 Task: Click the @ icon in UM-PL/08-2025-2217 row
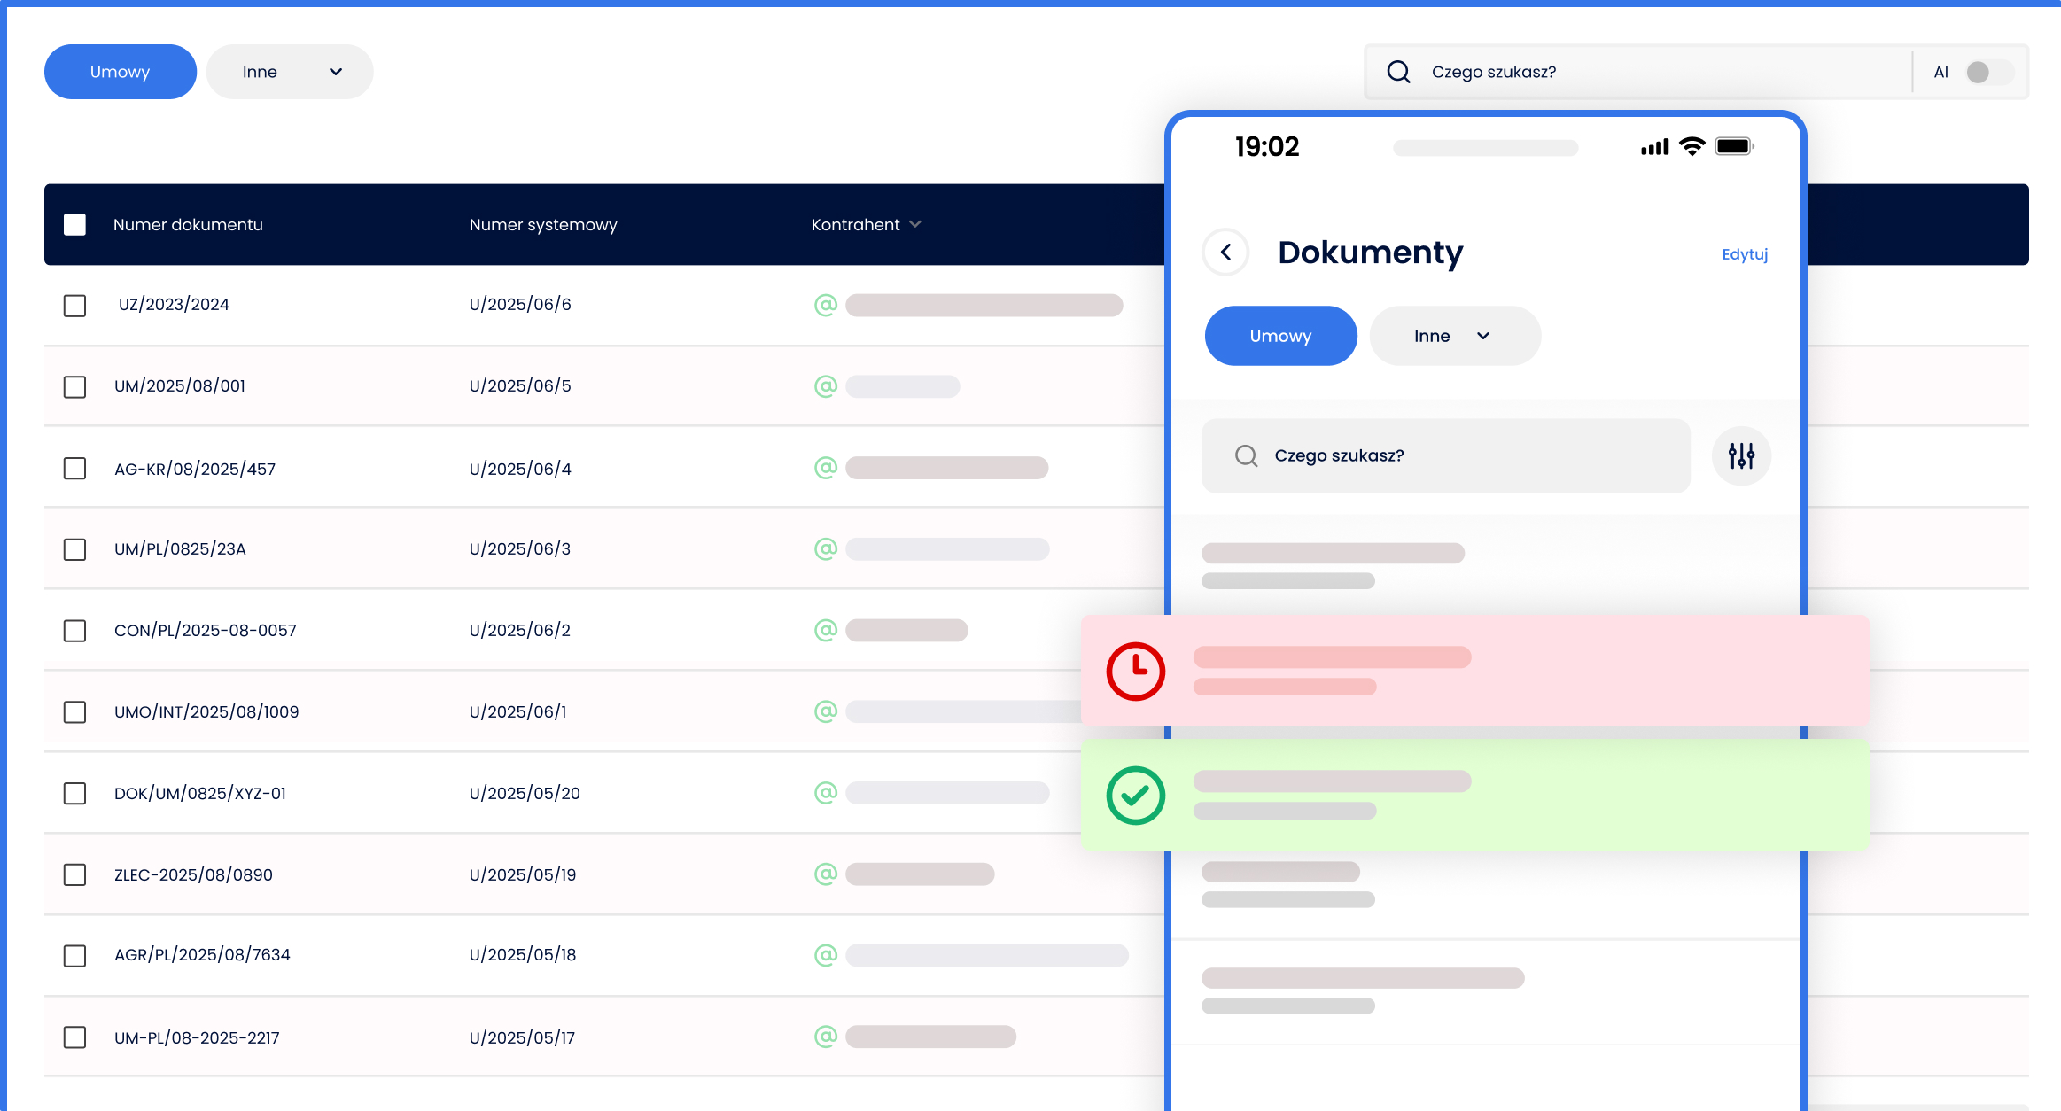(x=825, y=1037)
